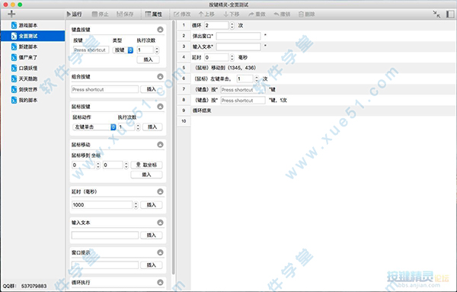Open the 僵尸来了 script
457x292 pixels.
pos(33,57)
